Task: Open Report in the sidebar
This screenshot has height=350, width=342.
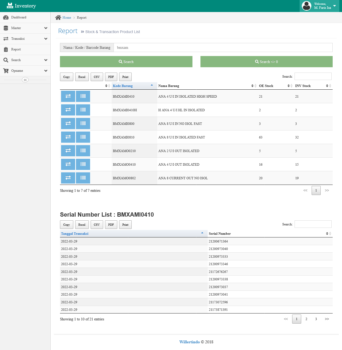Action: coord(25,49)
